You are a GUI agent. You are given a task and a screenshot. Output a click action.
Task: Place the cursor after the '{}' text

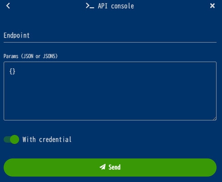[x=15, y=72]
